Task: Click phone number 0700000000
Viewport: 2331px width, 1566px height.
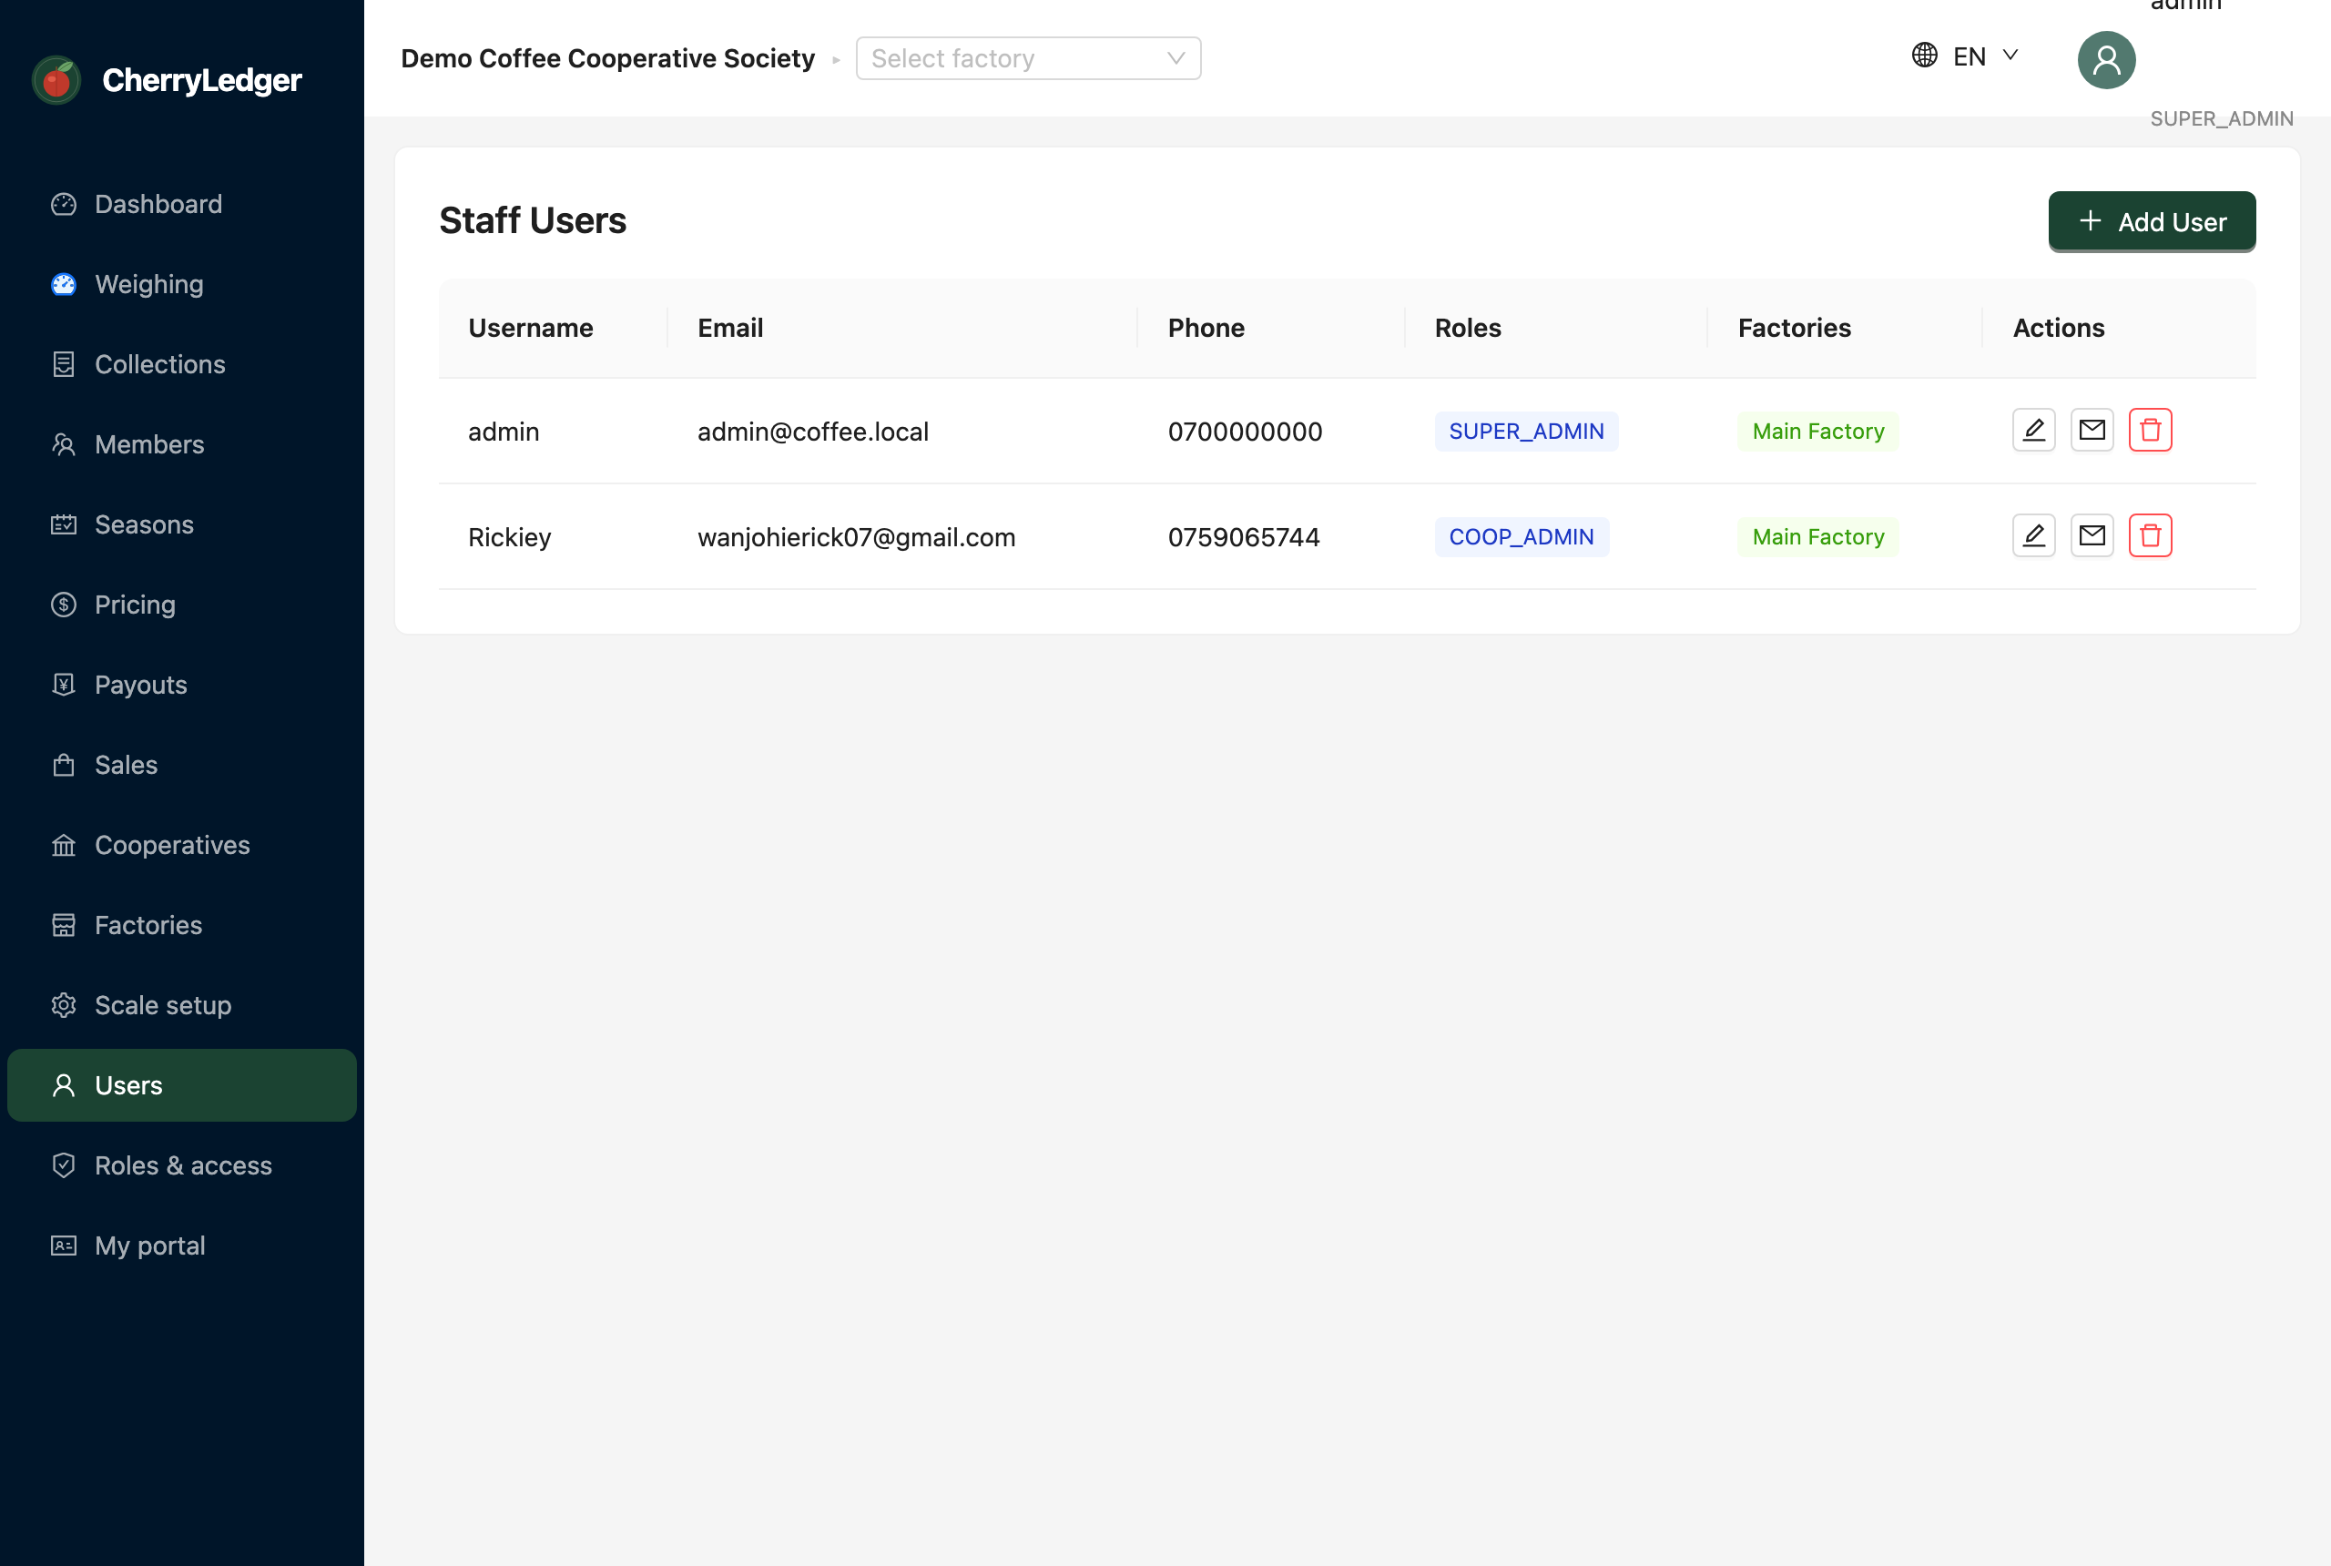Action: [x=1245, y=432]
